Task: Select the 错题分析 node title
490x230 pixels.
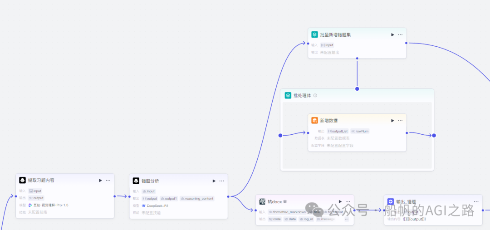Action: tap(150, 181)
